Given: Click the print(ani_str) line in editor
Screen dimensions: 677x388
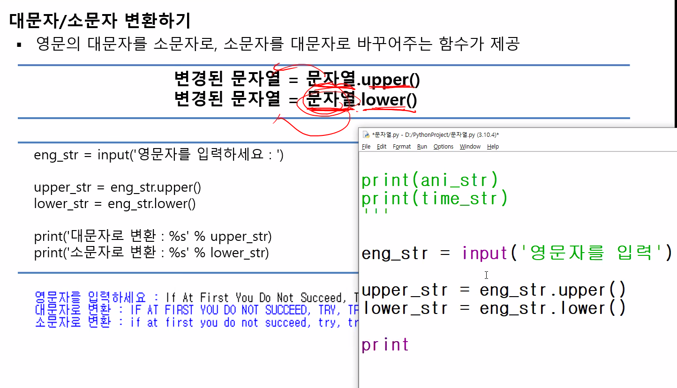Looking at the screenshot, I should coord(430,180).
